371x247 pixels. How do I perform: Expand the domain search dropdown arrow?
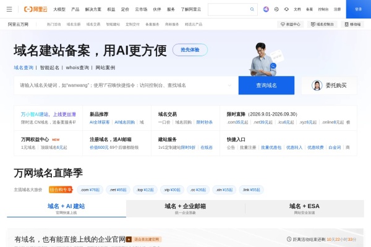tap(229, 85)
